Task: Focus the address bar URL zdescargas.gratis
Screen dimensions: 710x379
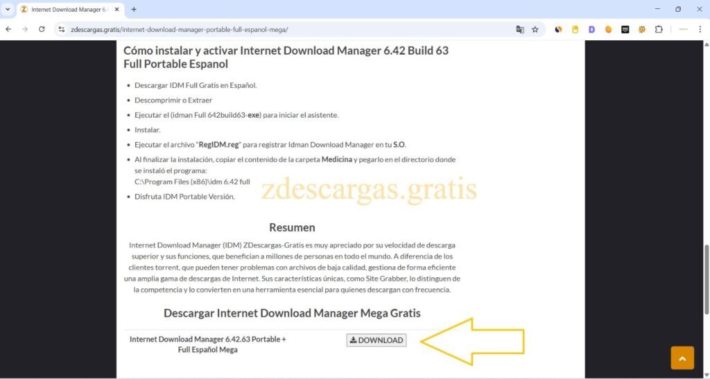Action: [180, 30]
